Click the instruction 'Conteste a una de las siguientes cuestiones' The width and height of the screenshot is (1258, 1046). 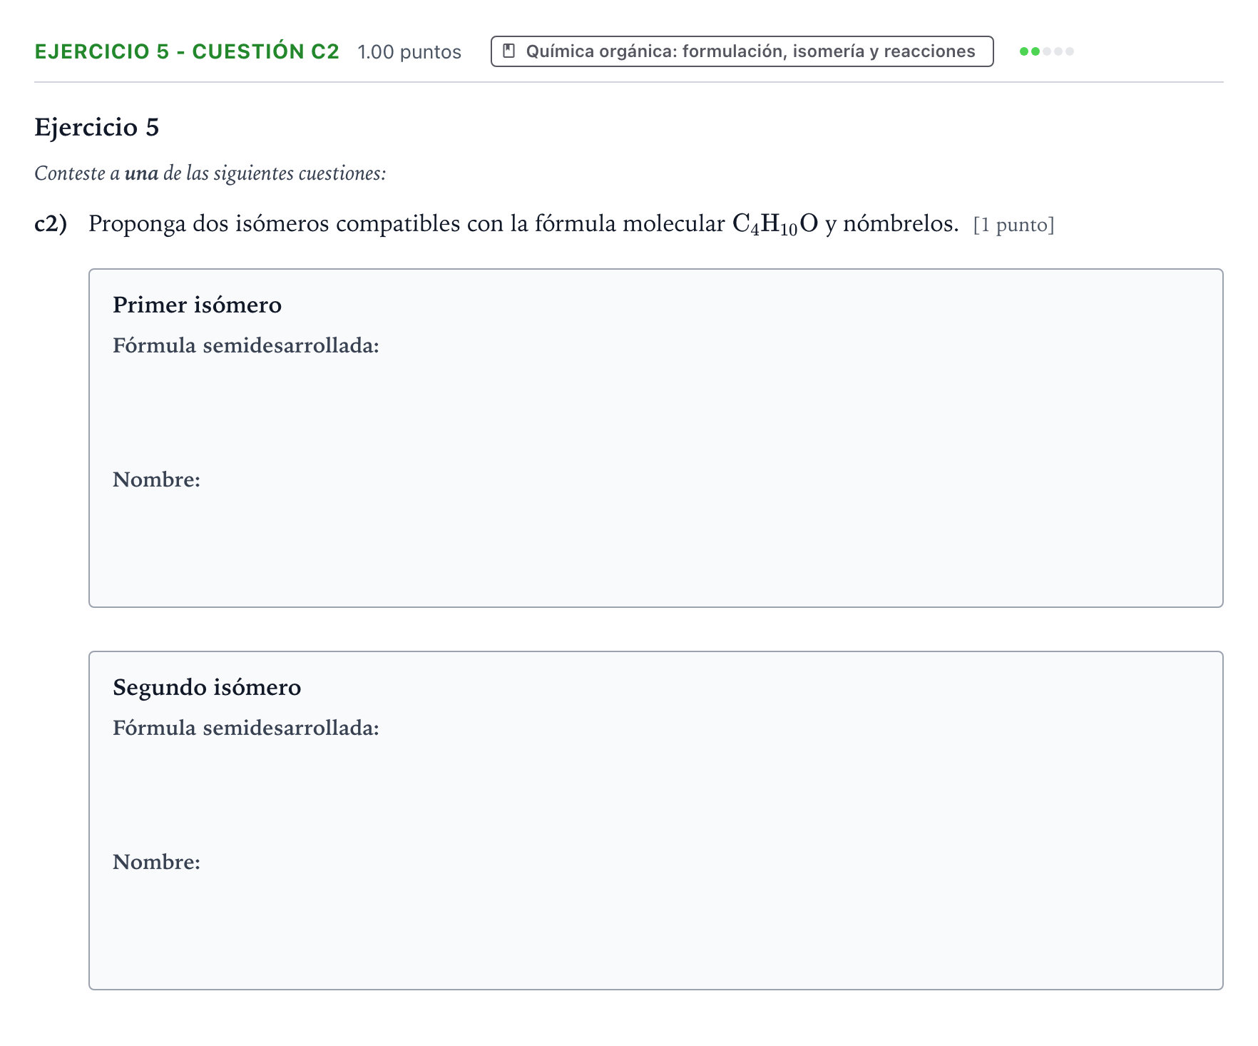click(210, 173)
